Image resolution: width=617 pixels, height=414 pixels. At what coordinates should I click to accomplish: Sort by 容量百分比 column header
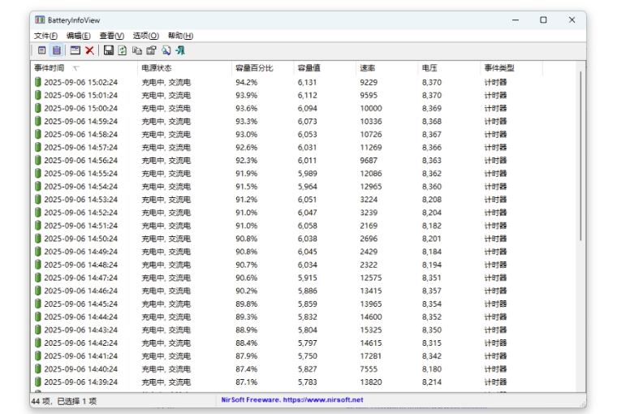click(262, 68)
